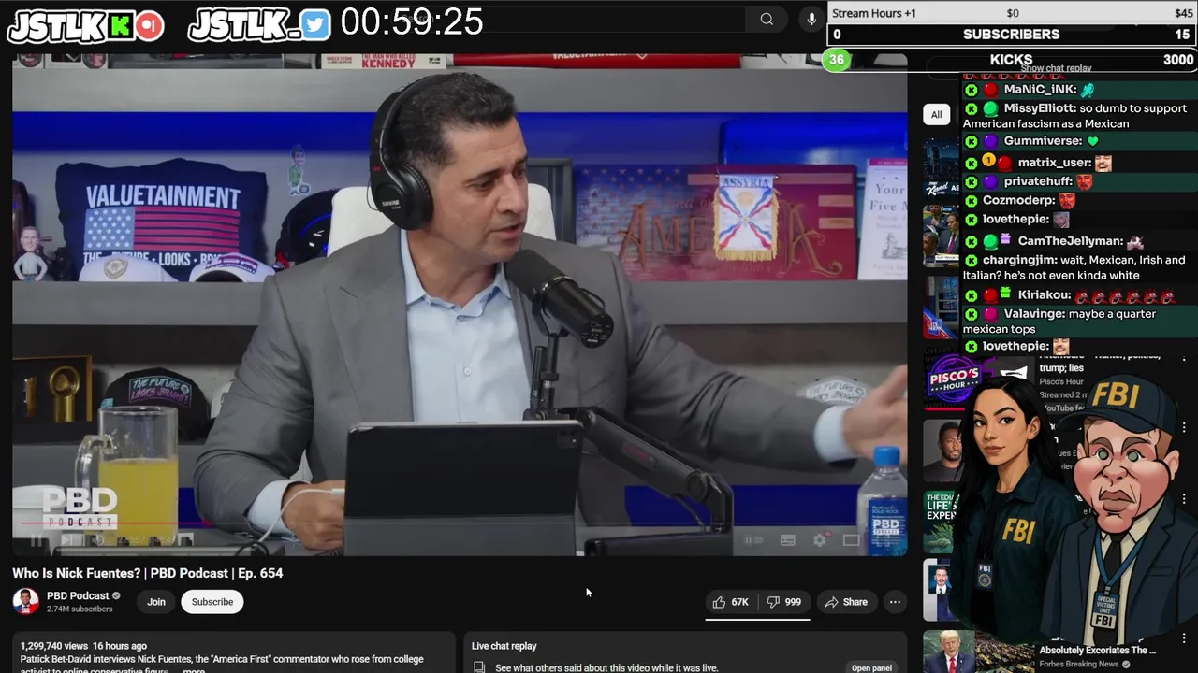Click the main video frame
This screenshot has height=673, width=1198.
(460, 305)
